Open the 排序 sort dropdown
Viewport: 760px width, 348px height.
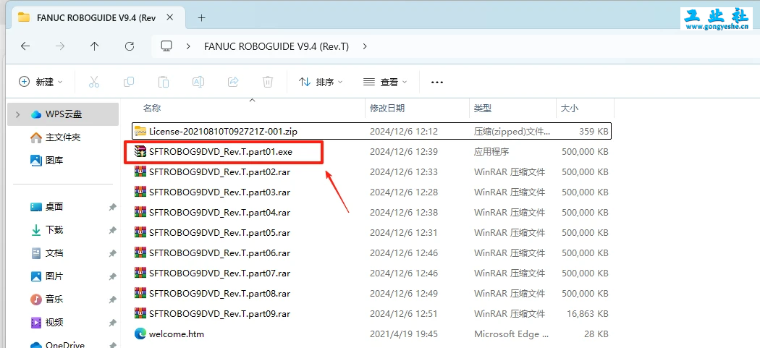click(321, 82)
